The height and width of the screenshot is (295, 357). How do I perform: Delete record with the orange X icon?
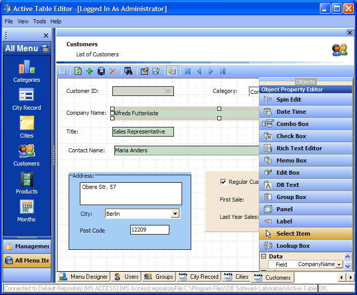113,72
